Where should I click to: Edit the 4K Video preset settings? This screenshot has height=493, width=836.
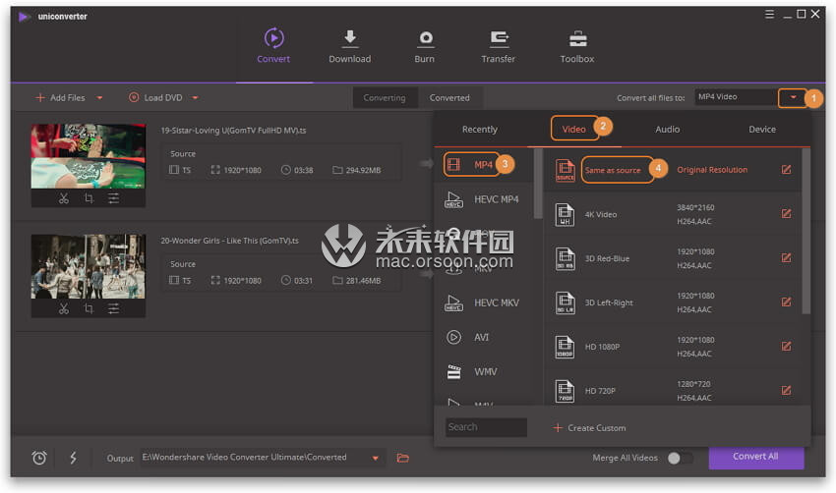point(787,214)
